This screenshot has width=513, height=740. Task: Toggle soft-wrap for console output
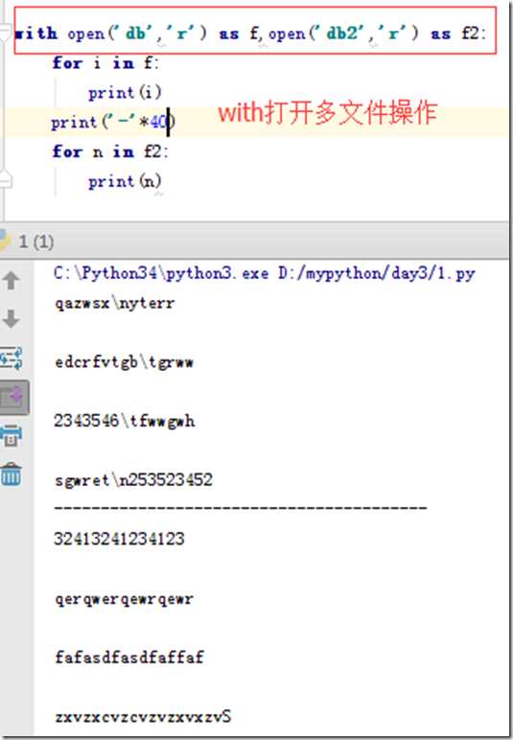12,358
